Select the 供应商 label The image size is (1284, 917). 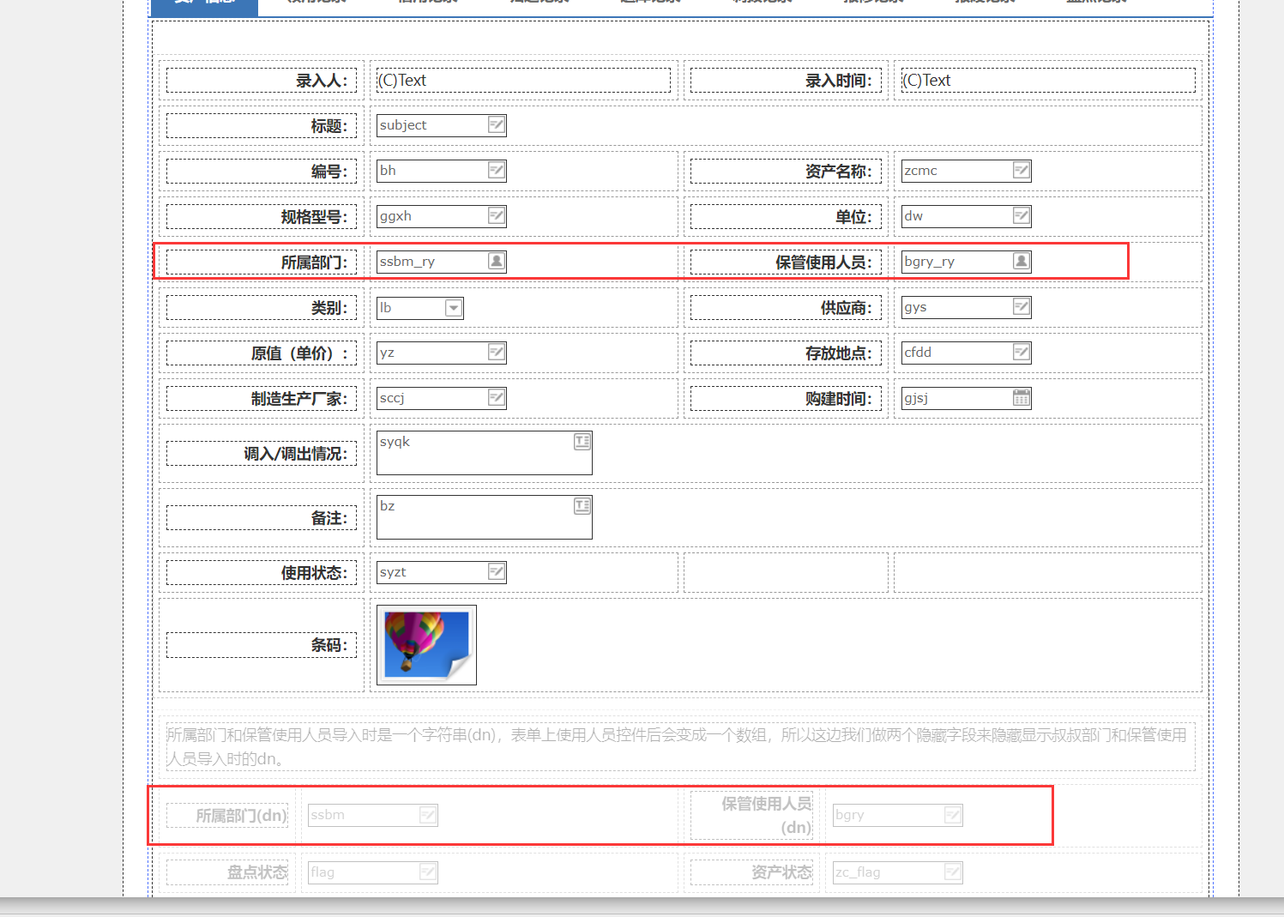point(786,308)
